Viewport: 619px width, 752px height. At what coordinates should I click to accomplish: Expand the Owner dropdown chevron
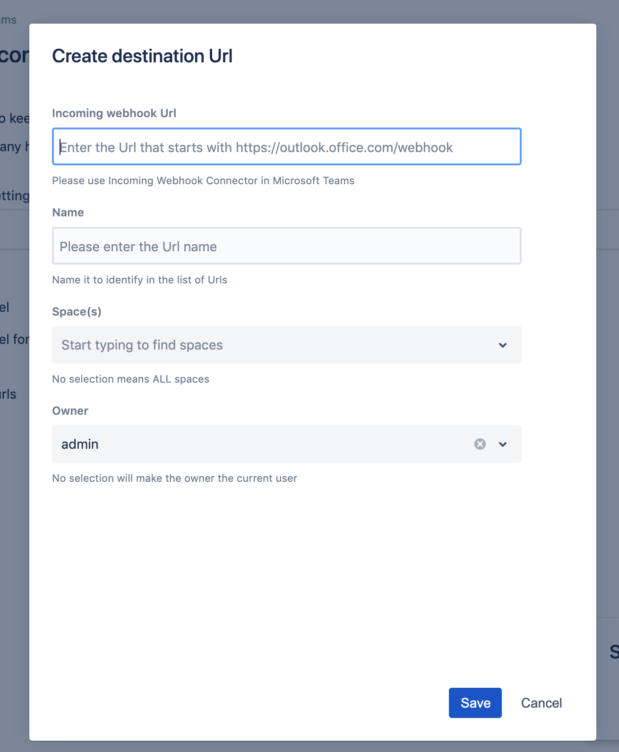[x=503, y=444]
